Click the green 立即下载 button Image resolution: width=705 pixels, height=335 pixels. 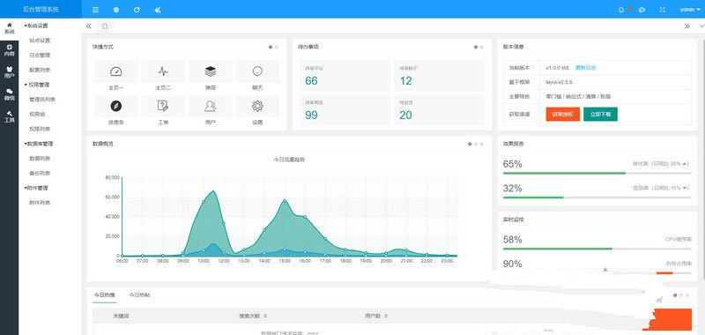tap(601, 115)
